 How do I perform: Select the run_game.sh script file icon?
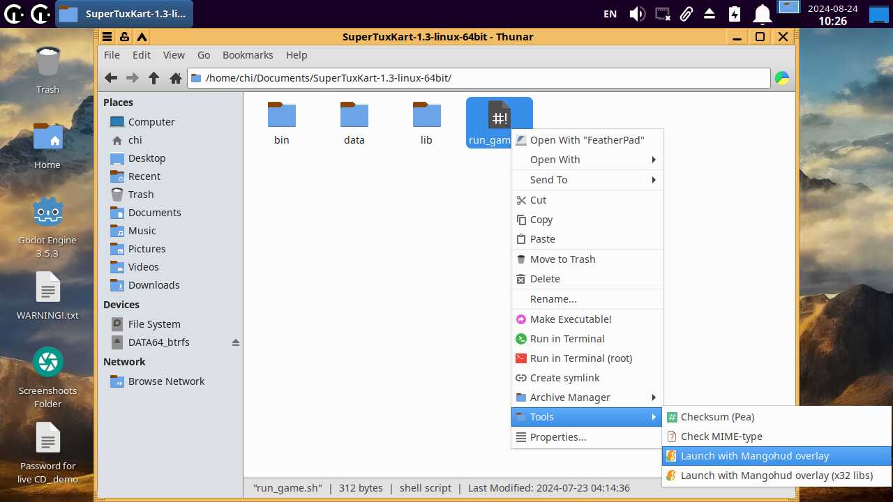pos(499,116)
